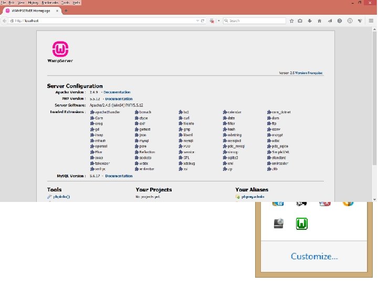This screenshot has height=284, width=378.
Task: Open the Apache Documentation link
Action: pyautogui.click(x=117, y=92)
